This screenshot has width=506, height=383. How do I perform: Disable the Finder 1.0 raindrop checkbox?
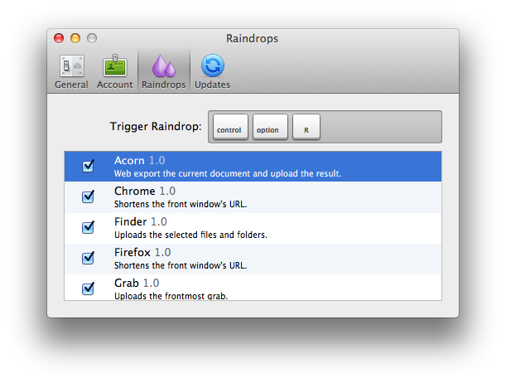[x=88, y=227]
